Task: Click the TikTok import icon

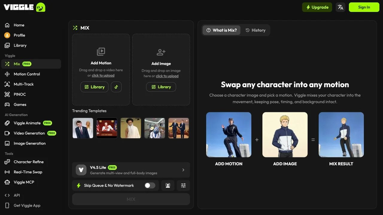Action: pos(116,87)
